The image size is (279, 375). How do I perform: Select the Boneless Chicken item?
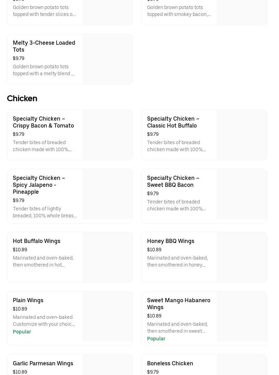170,363
